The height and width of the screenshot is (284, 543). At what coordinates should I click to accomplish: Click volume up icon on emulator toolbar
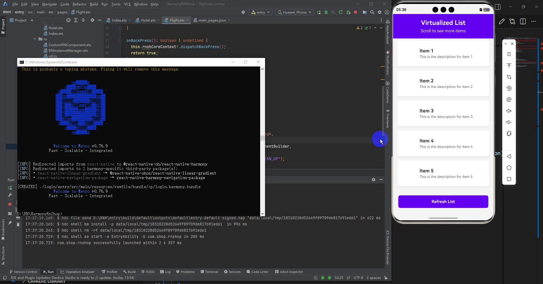pyautogui.click(x=509, y=111)
